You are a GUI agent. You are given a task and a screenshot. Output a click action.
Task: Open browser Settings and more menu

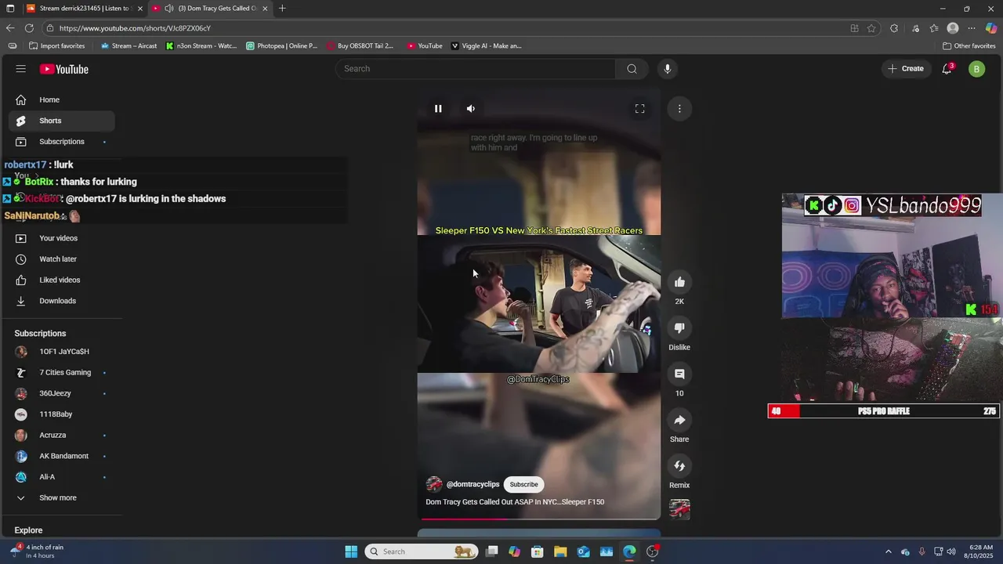point(972,28)
